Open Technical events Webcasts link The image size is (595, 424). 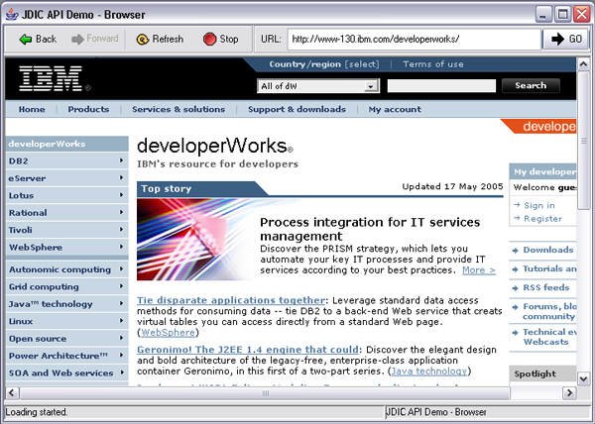549,337
